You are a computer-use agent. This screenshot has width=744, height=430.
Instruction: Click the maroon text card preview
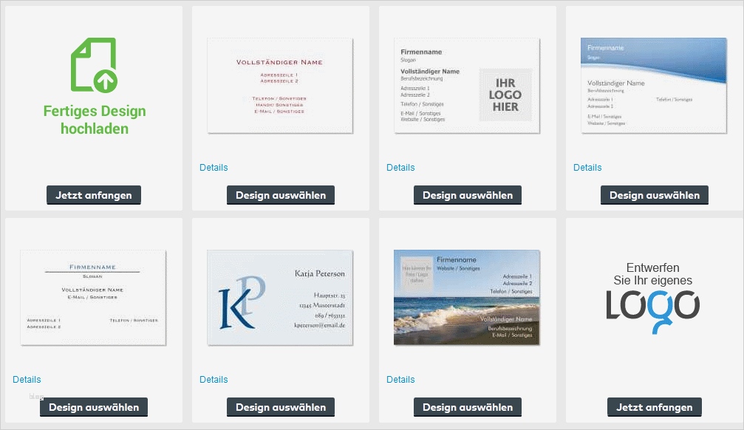pyautogui.click(x=280, y=84)
